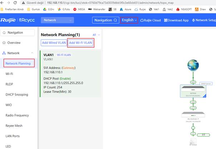This screenshot has width=216, height=149.
Task: Click the AP Group icon in topology
Action: (193, 144)
